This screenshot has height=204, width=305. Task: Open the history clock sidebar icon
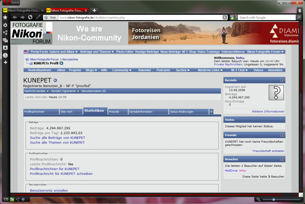[x=5, y=55]
